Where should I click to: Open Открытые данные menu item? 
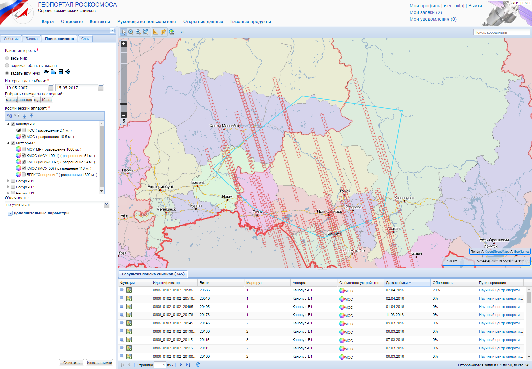tap(203, 21)
